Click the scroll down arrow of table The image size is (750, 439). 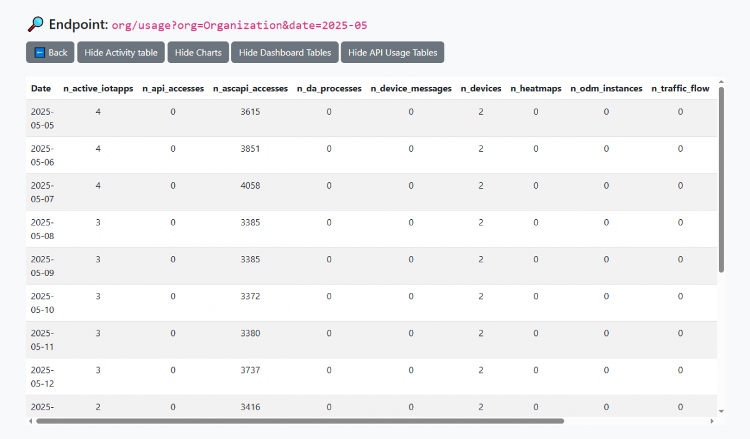tap(721, 411)
